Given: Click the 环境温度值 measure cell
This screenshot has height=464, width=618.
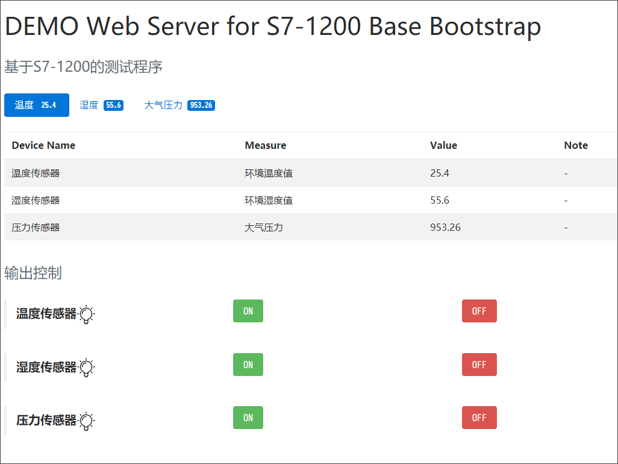Looking at the screenshot, I should click(269, 173).
